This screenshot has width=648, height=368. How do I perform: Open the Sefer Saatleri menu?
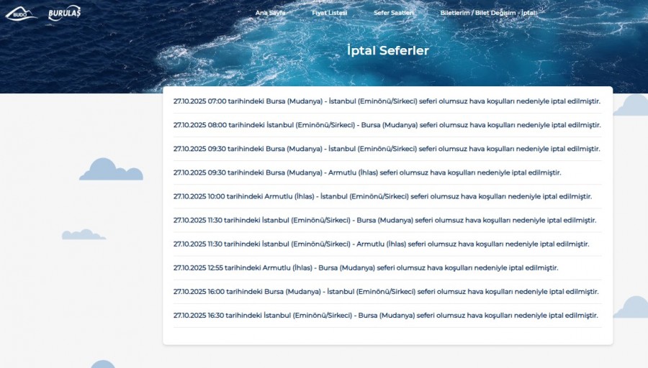(394, 13)
